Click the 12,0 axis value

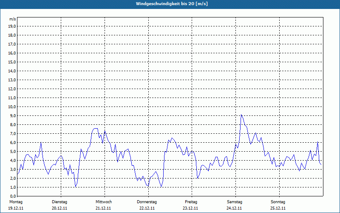[12, 89]
